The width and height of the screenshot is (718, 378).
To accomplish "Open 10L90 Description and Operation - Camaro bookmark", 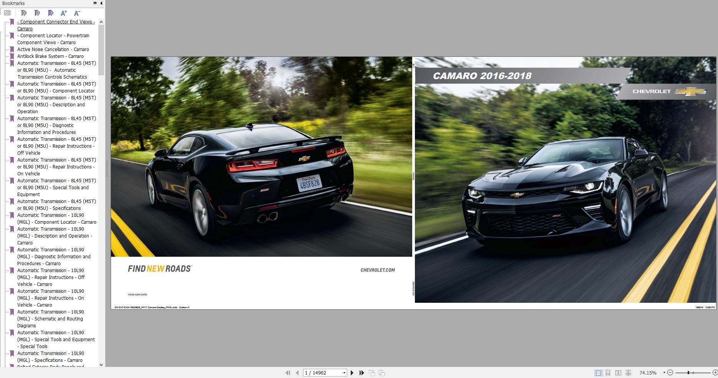I will pyautogui.click(x=55, y=236).
